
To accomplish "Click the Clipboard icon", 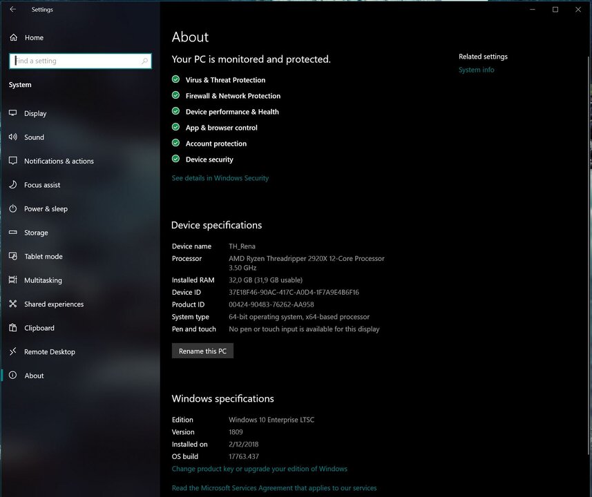I will pyautogui.click(x=13, y=328).
